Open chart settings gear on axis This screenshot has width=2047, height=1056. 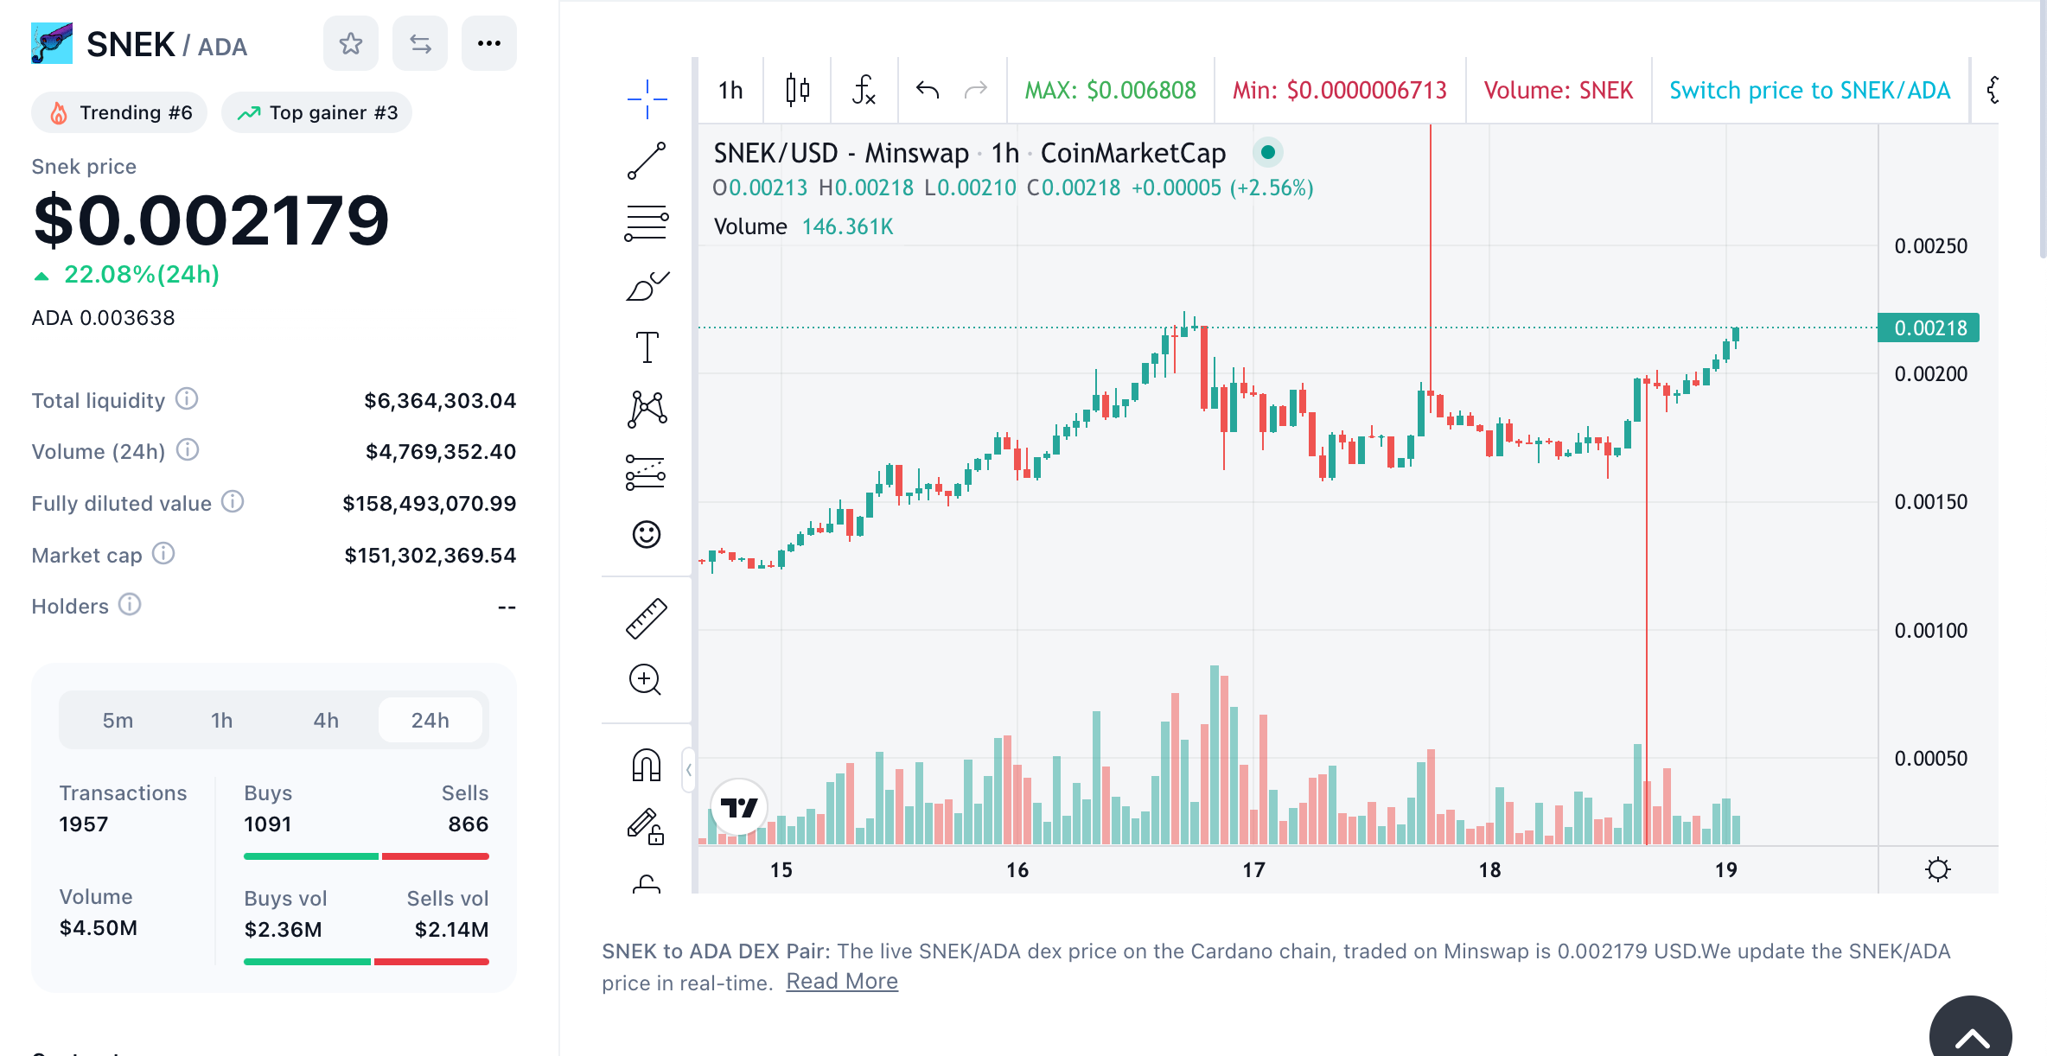point(1938,869)
